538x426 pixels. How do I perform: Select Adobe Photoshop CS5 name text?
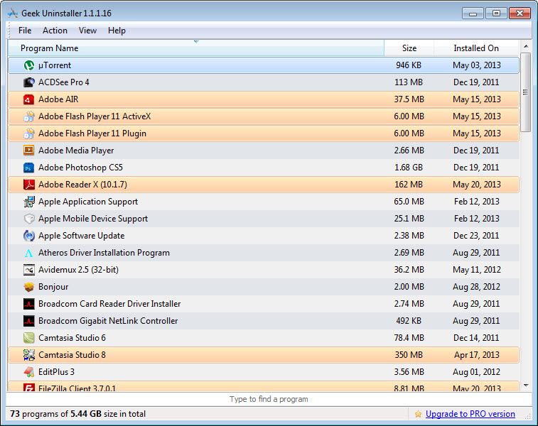pos(80,168)
